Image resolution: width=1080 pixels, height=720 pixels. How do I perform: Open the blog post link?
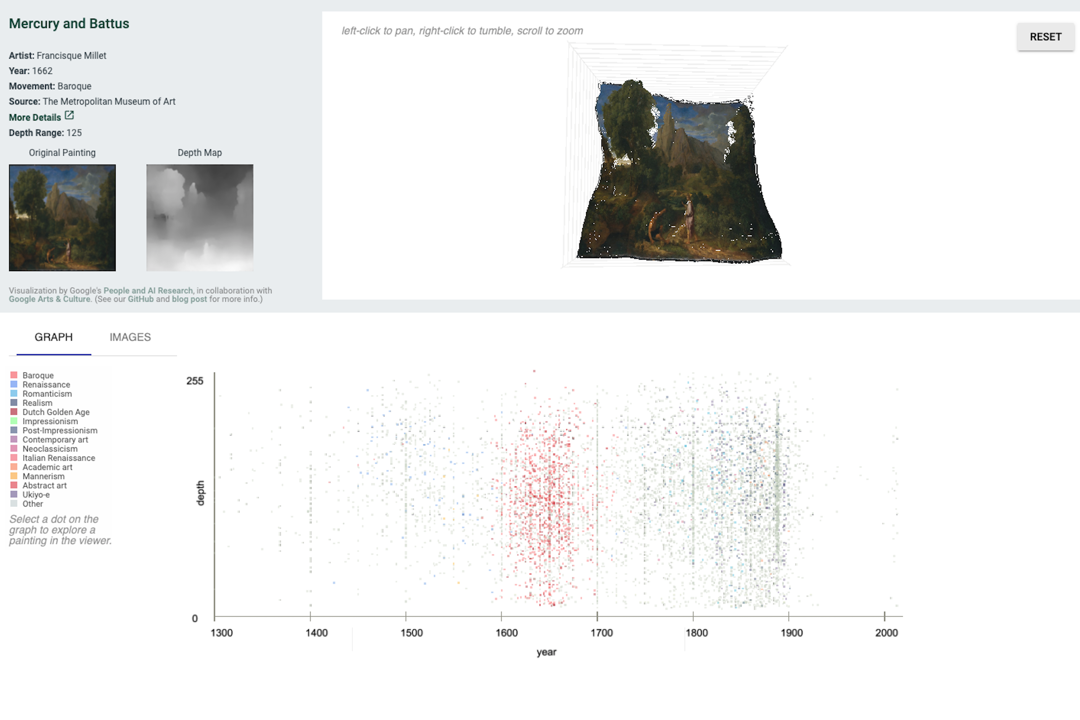189,299
